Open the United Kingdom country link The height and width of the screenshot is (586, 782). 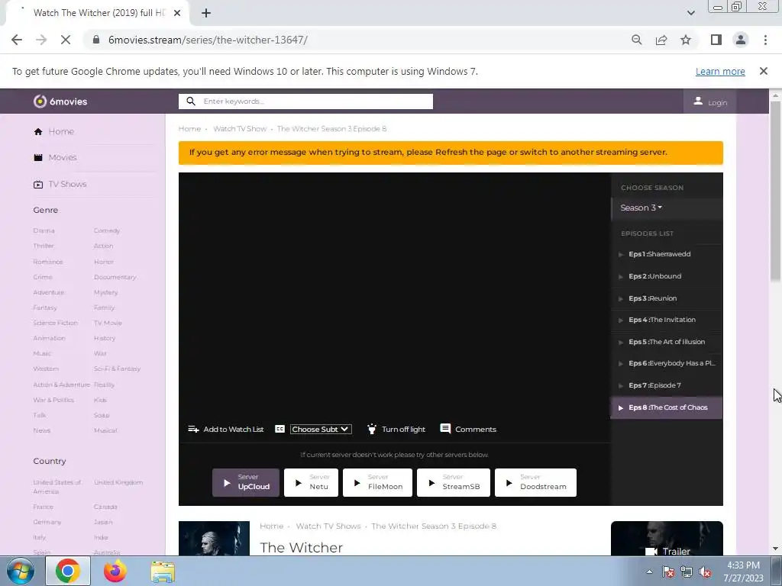pyautogui.click(x=118, y=482)
